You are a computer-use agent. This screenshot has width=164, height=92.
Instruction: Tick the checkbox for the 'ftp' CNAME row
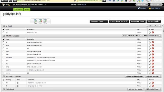[3, 48]
